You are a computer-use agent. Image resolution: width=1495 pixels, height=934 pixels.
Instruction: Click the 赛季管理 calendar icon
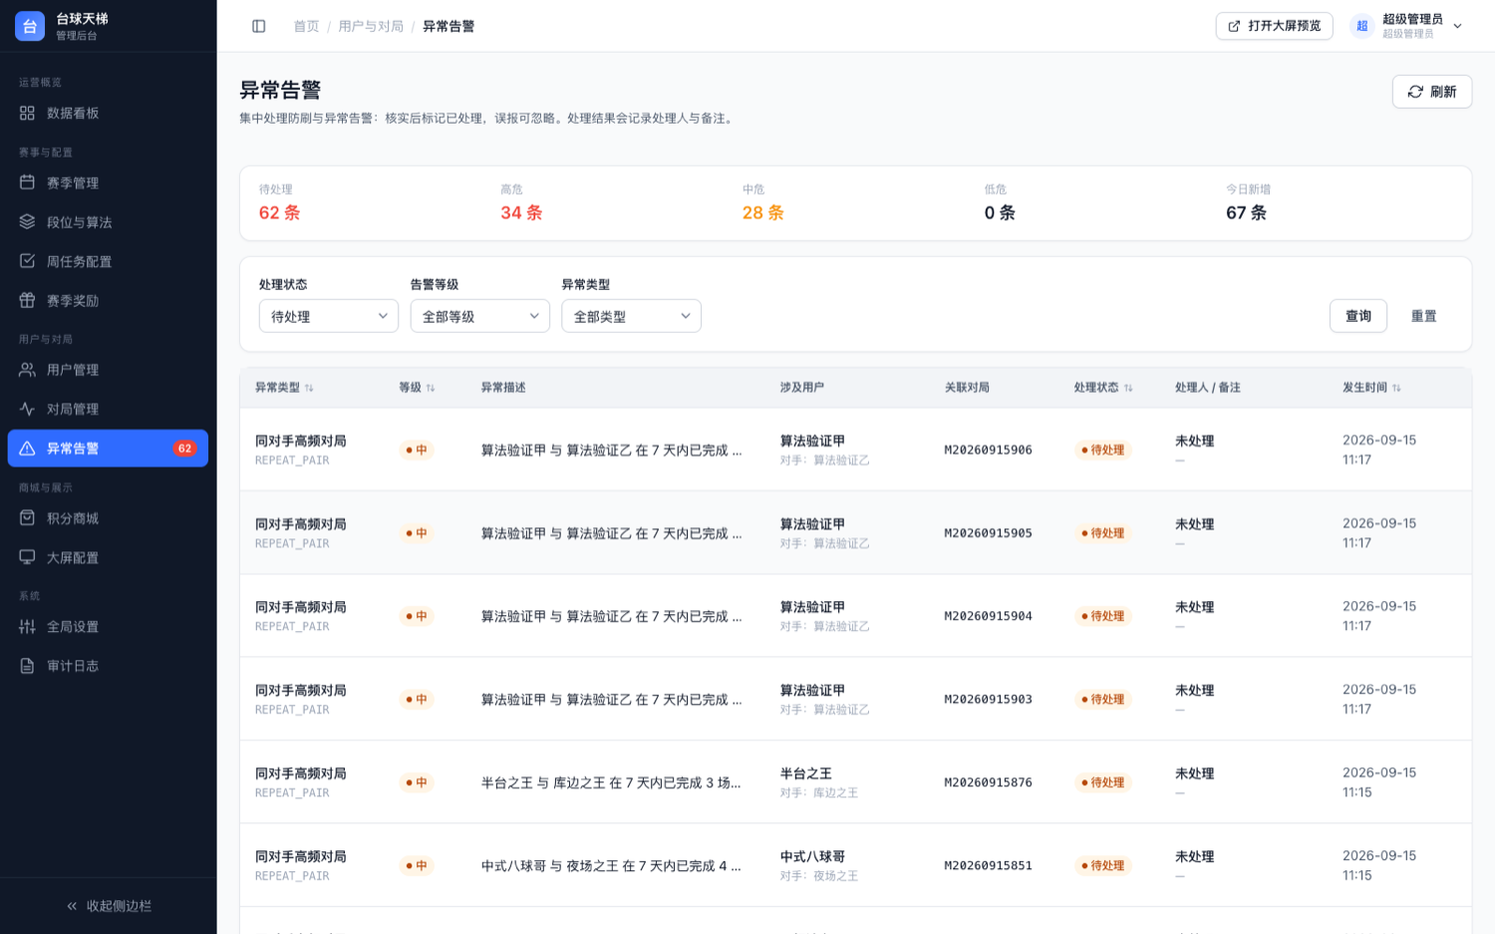27,182
